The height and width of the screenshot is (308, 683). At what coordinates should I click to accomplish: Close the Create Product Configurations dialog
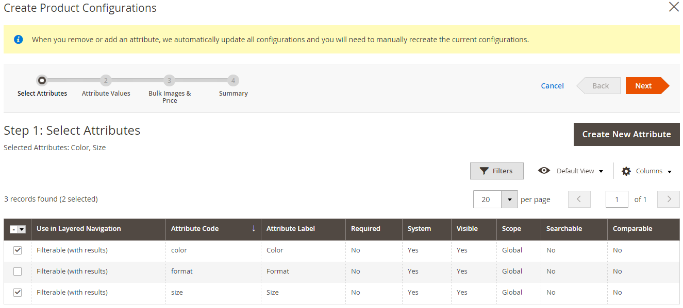pyautogui.click(x=674, y=7)
